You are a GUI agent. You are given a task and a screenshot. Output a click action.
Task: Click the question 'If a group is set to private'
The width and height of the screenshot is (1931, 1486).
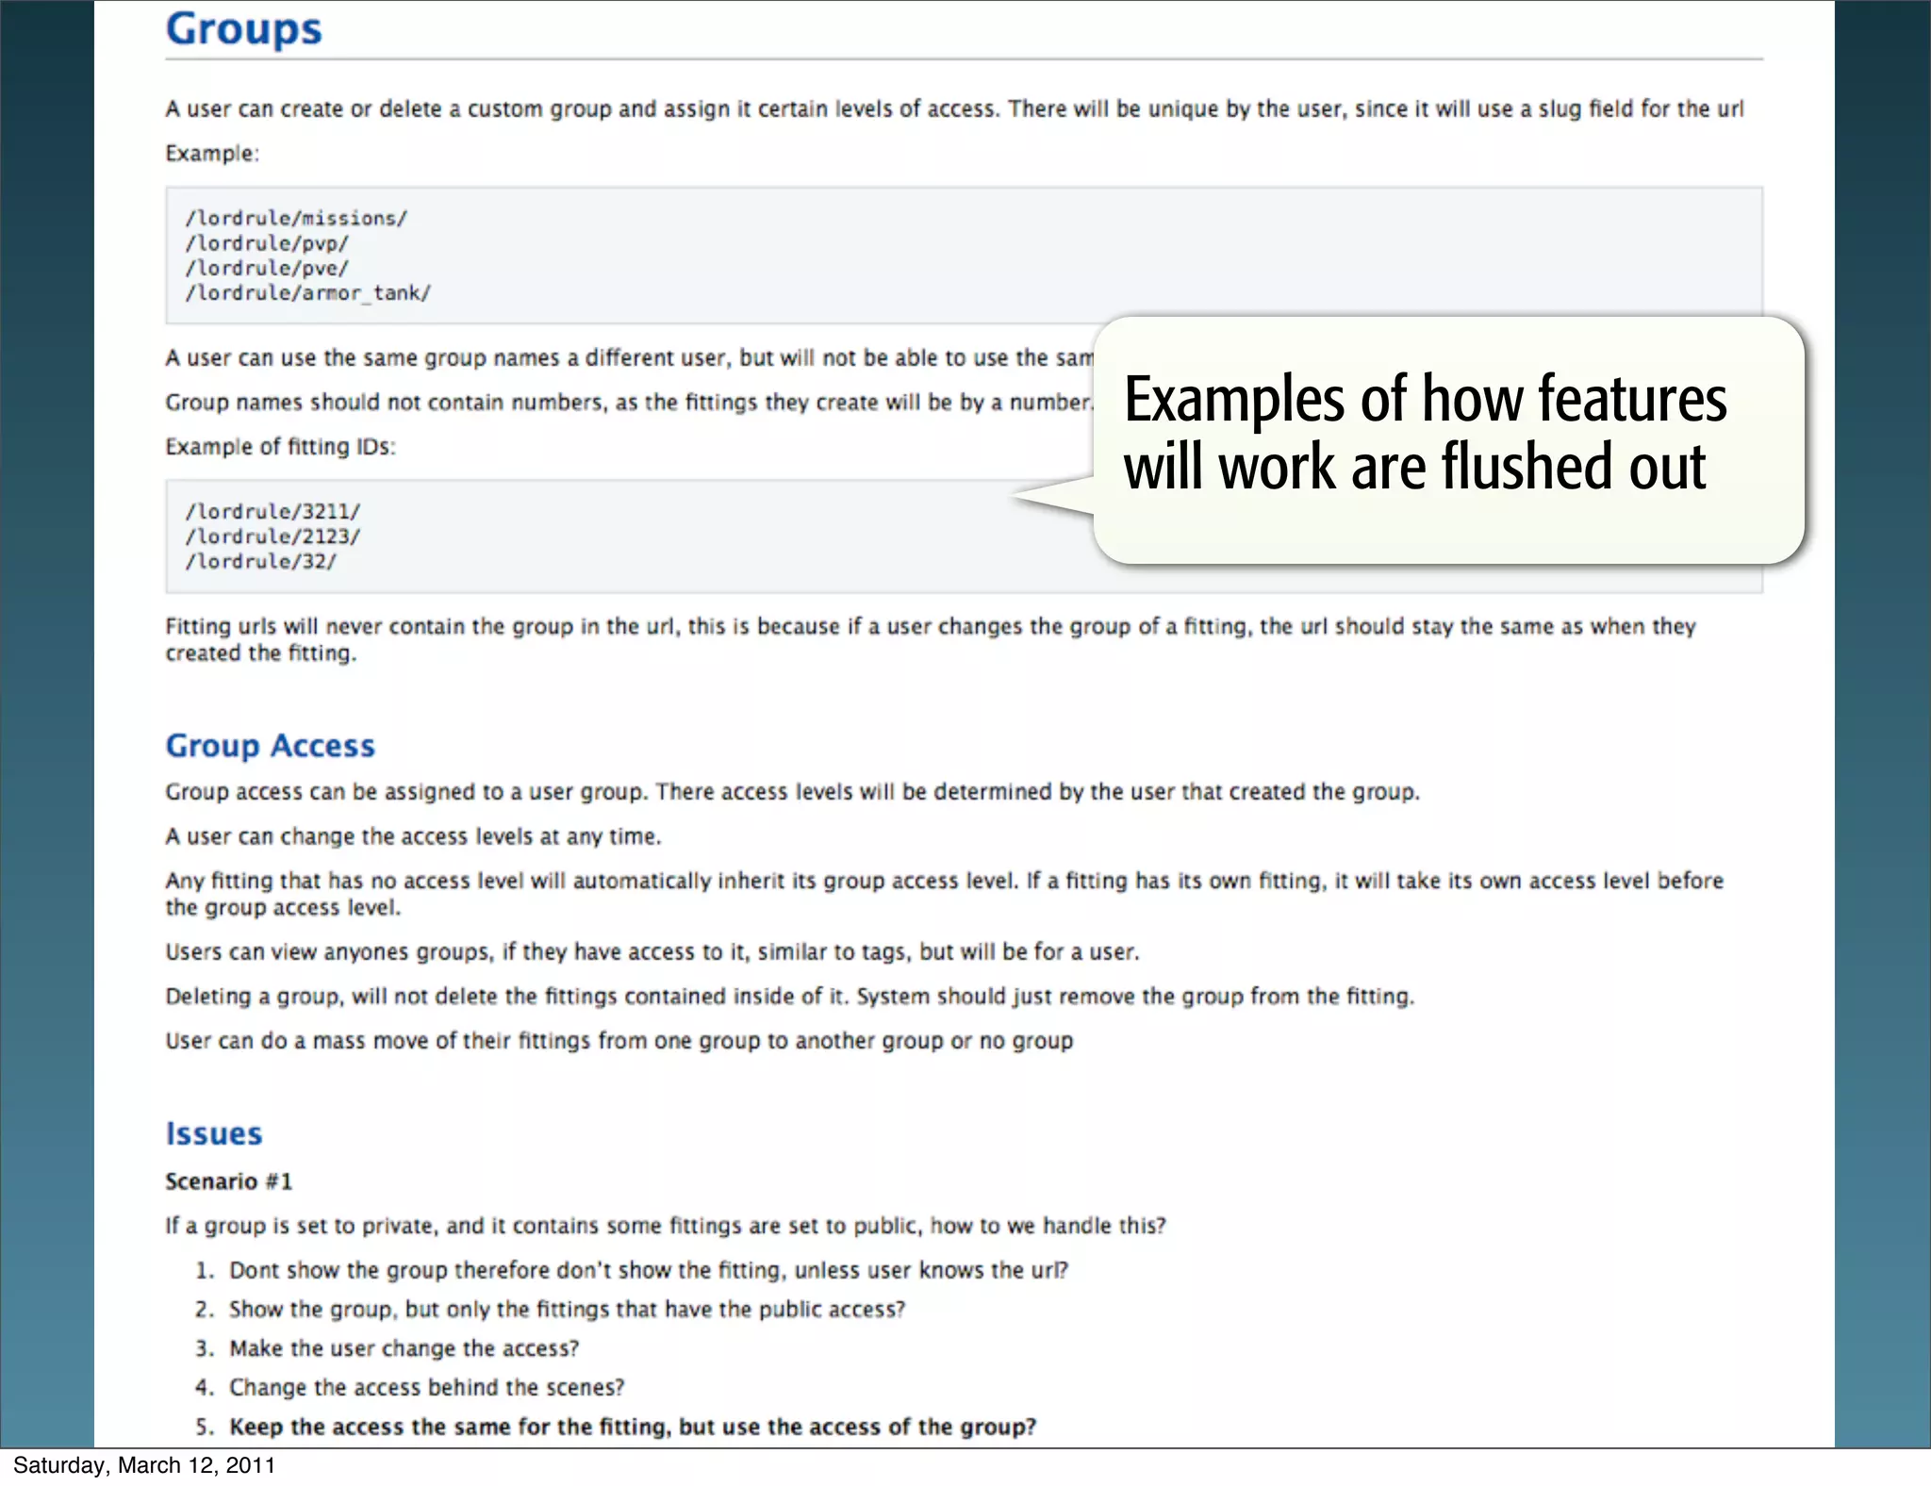[x=666, y=1226]
